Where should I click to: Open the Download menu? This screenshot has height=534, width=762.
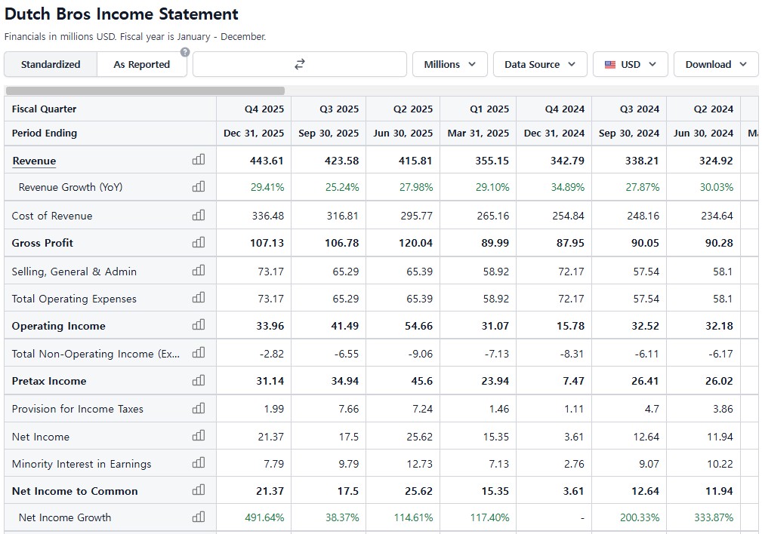pyautogui.click(x=715, y=64)
